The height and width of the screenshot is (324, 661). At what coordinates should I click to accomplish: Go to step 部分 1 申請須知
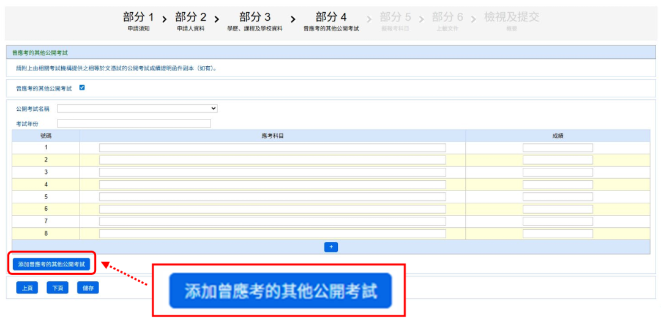pyautogui.click(x=138, y=22)
